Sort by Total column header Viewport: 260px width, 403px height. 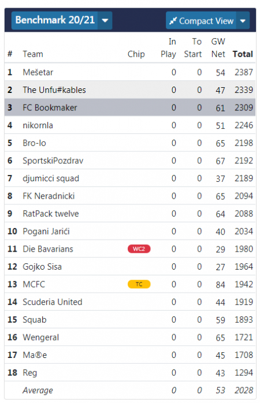243,54
